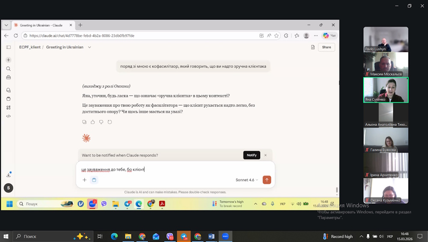This screenshot has width=428, height=242.
Task: Expand the Greeting in Ukrainian chat title menu
Action: (89, 47)
